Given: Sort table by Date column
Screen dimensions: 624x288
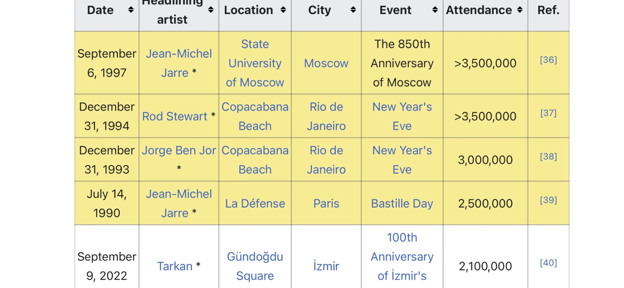Looking at the screenshot, I should pyautogui.click(x=131, y=10).
